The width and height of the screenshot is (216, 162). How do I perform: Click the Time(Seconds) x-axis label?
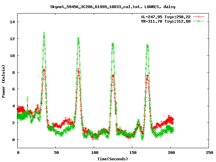coord(112,159)
